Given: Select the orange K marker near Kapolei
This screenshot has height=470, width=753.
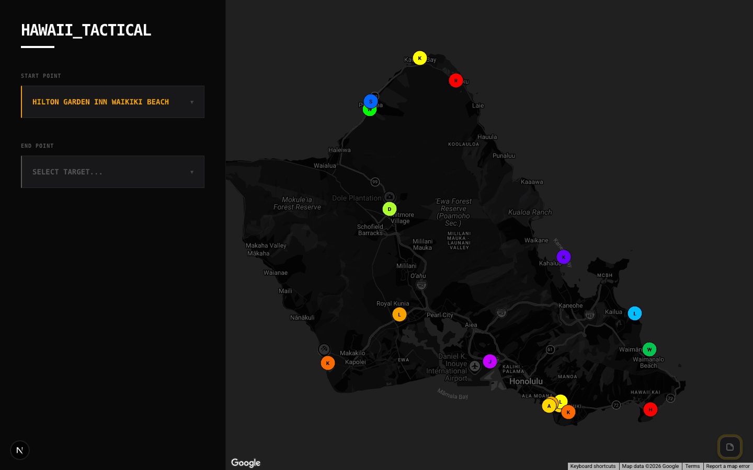Looking at the screenshot, I should click(327, 362).
